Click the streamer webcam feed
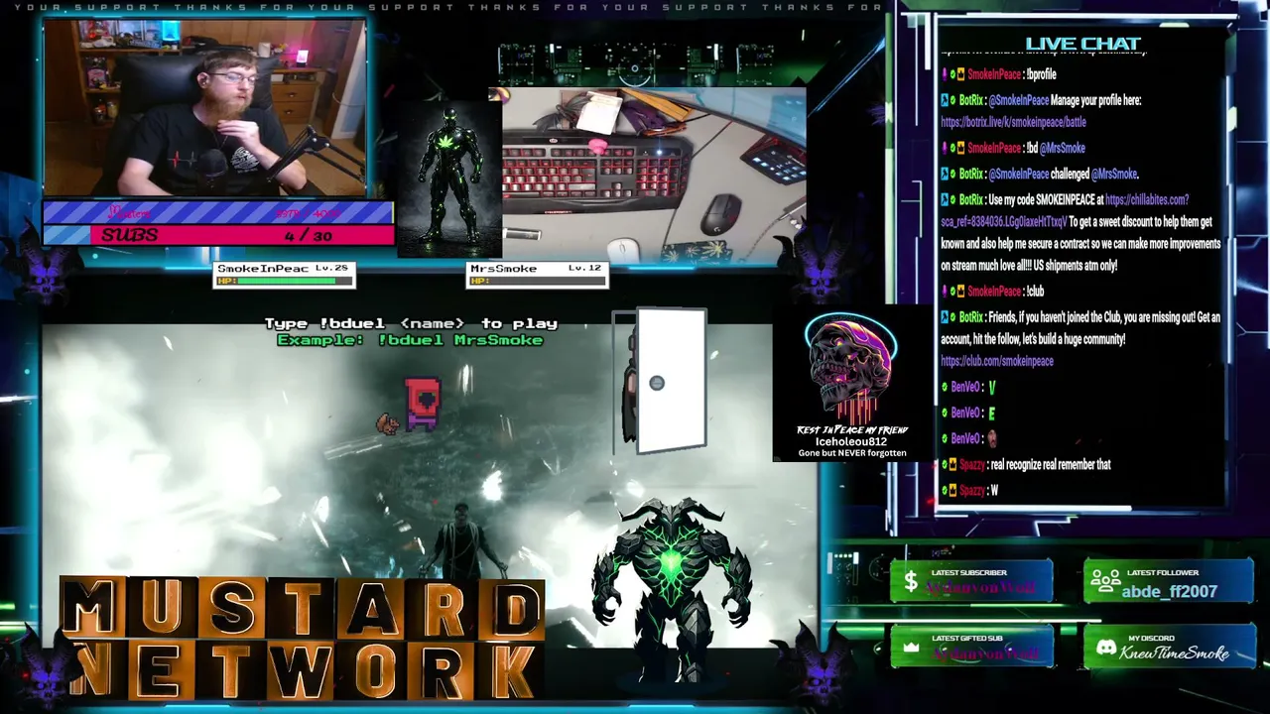1270x714 pixels. coord(204,108)
